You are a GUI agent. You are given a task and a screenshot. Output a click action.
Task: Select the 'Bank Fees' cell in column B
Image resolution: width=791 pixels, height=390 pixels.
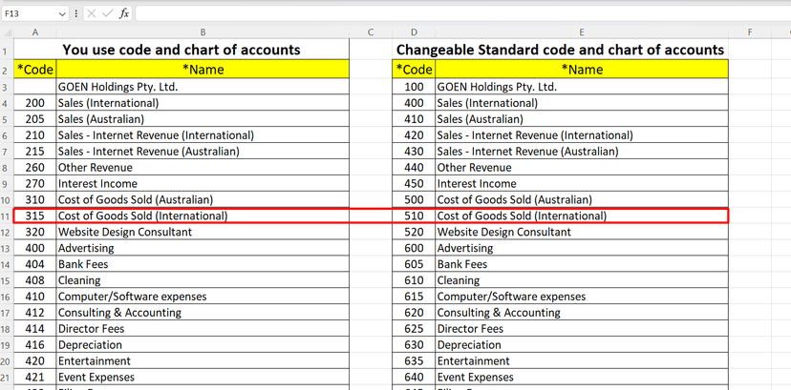click(203, 264)
